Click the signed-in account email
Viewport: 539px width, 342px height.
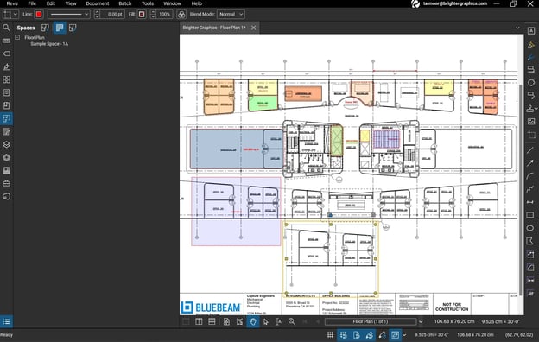(455, 3)
